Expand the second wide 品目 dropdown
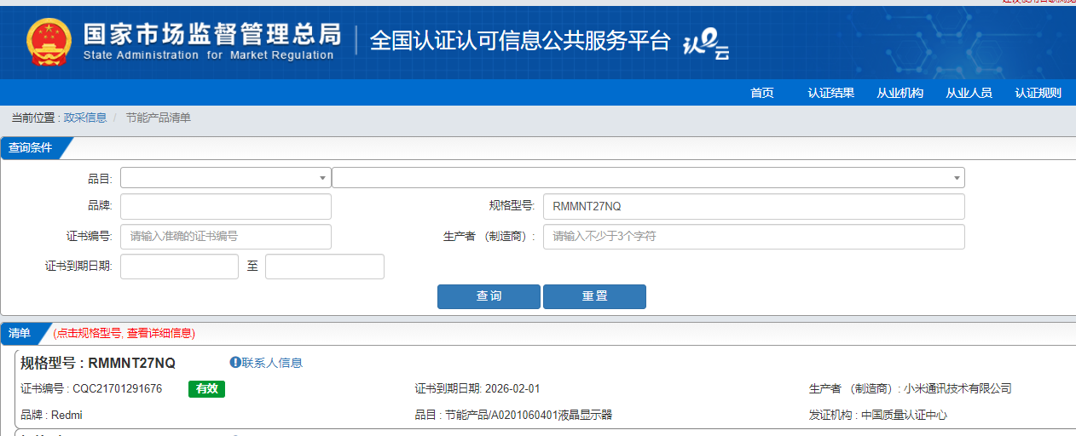Image resolution: width=1076 pixels, height=436 pixels. 648,178
